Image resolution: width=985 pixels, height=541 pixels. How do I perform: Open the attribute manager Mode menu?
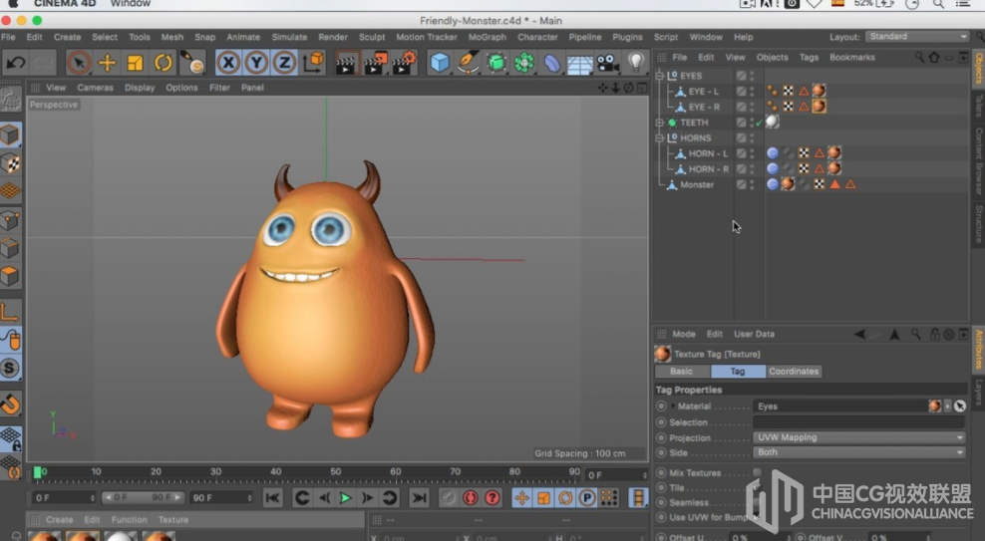(x=684, y=335)
